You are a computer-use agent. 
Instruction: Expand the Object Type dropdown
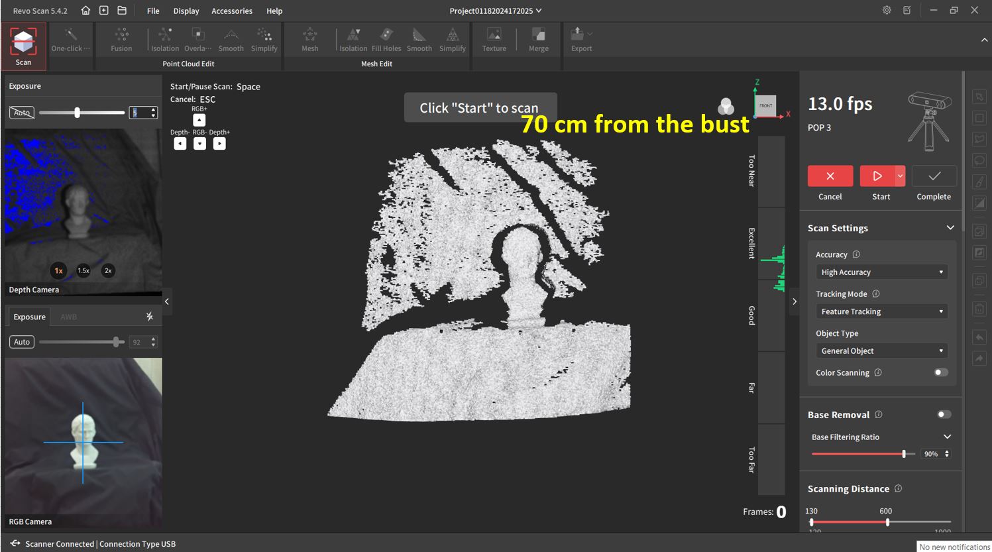(x=881, y=351)
